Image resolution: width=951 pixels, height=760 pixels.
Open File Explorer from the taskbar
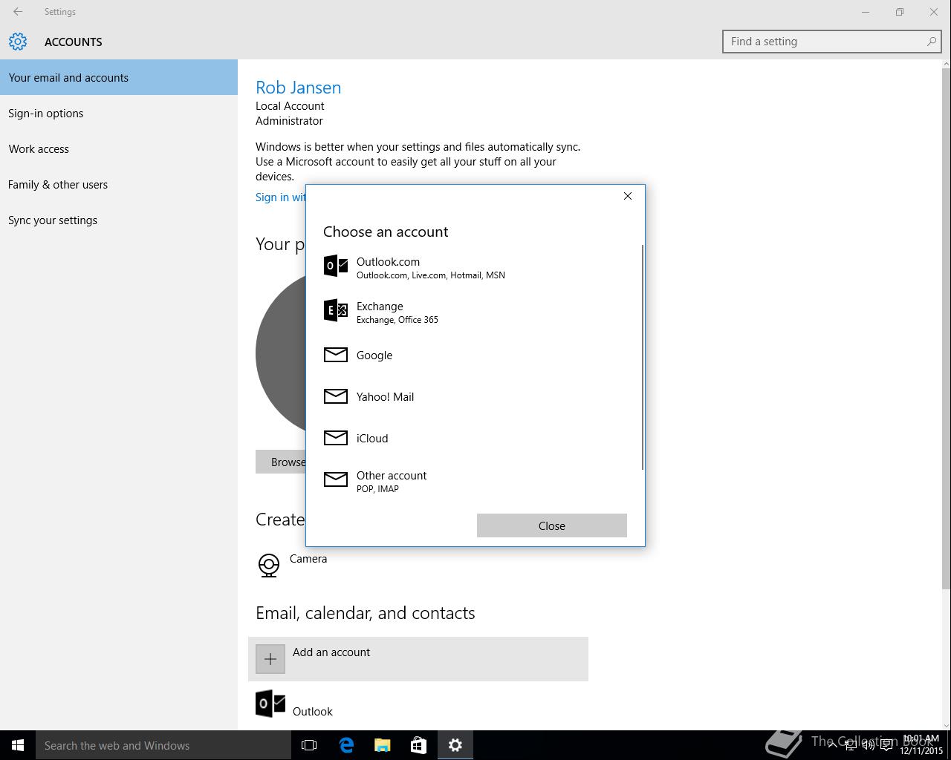pos(383,745)
